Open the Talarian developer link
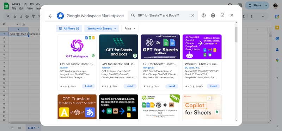 (106, 68)
